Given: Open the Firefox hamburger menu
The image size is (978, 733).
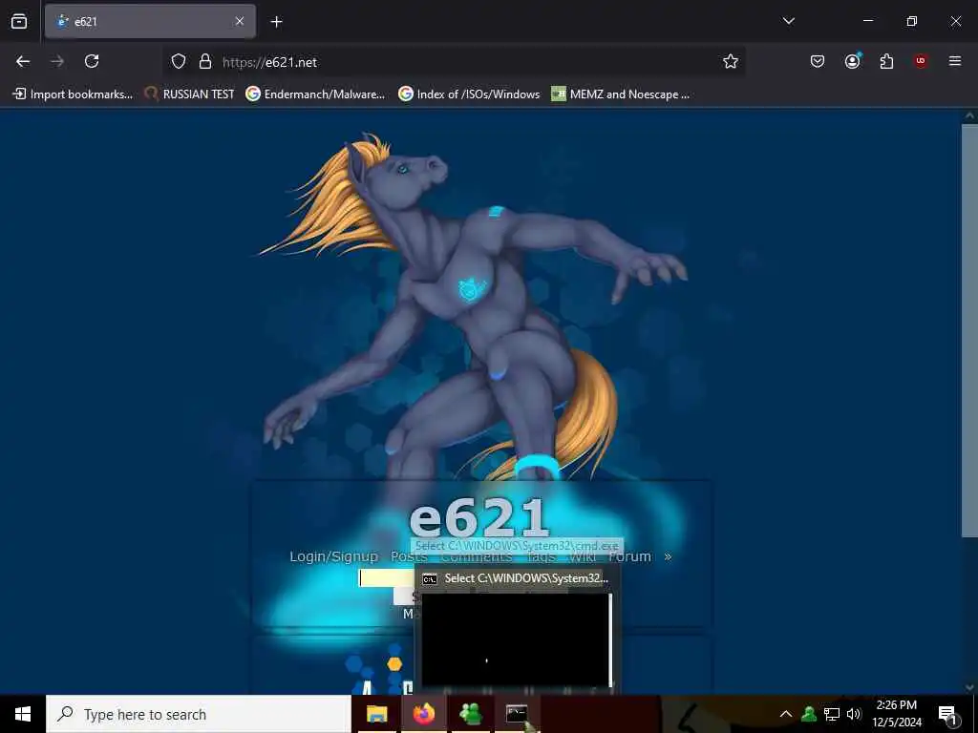Looking at the screenshot, I should point(954,61).
